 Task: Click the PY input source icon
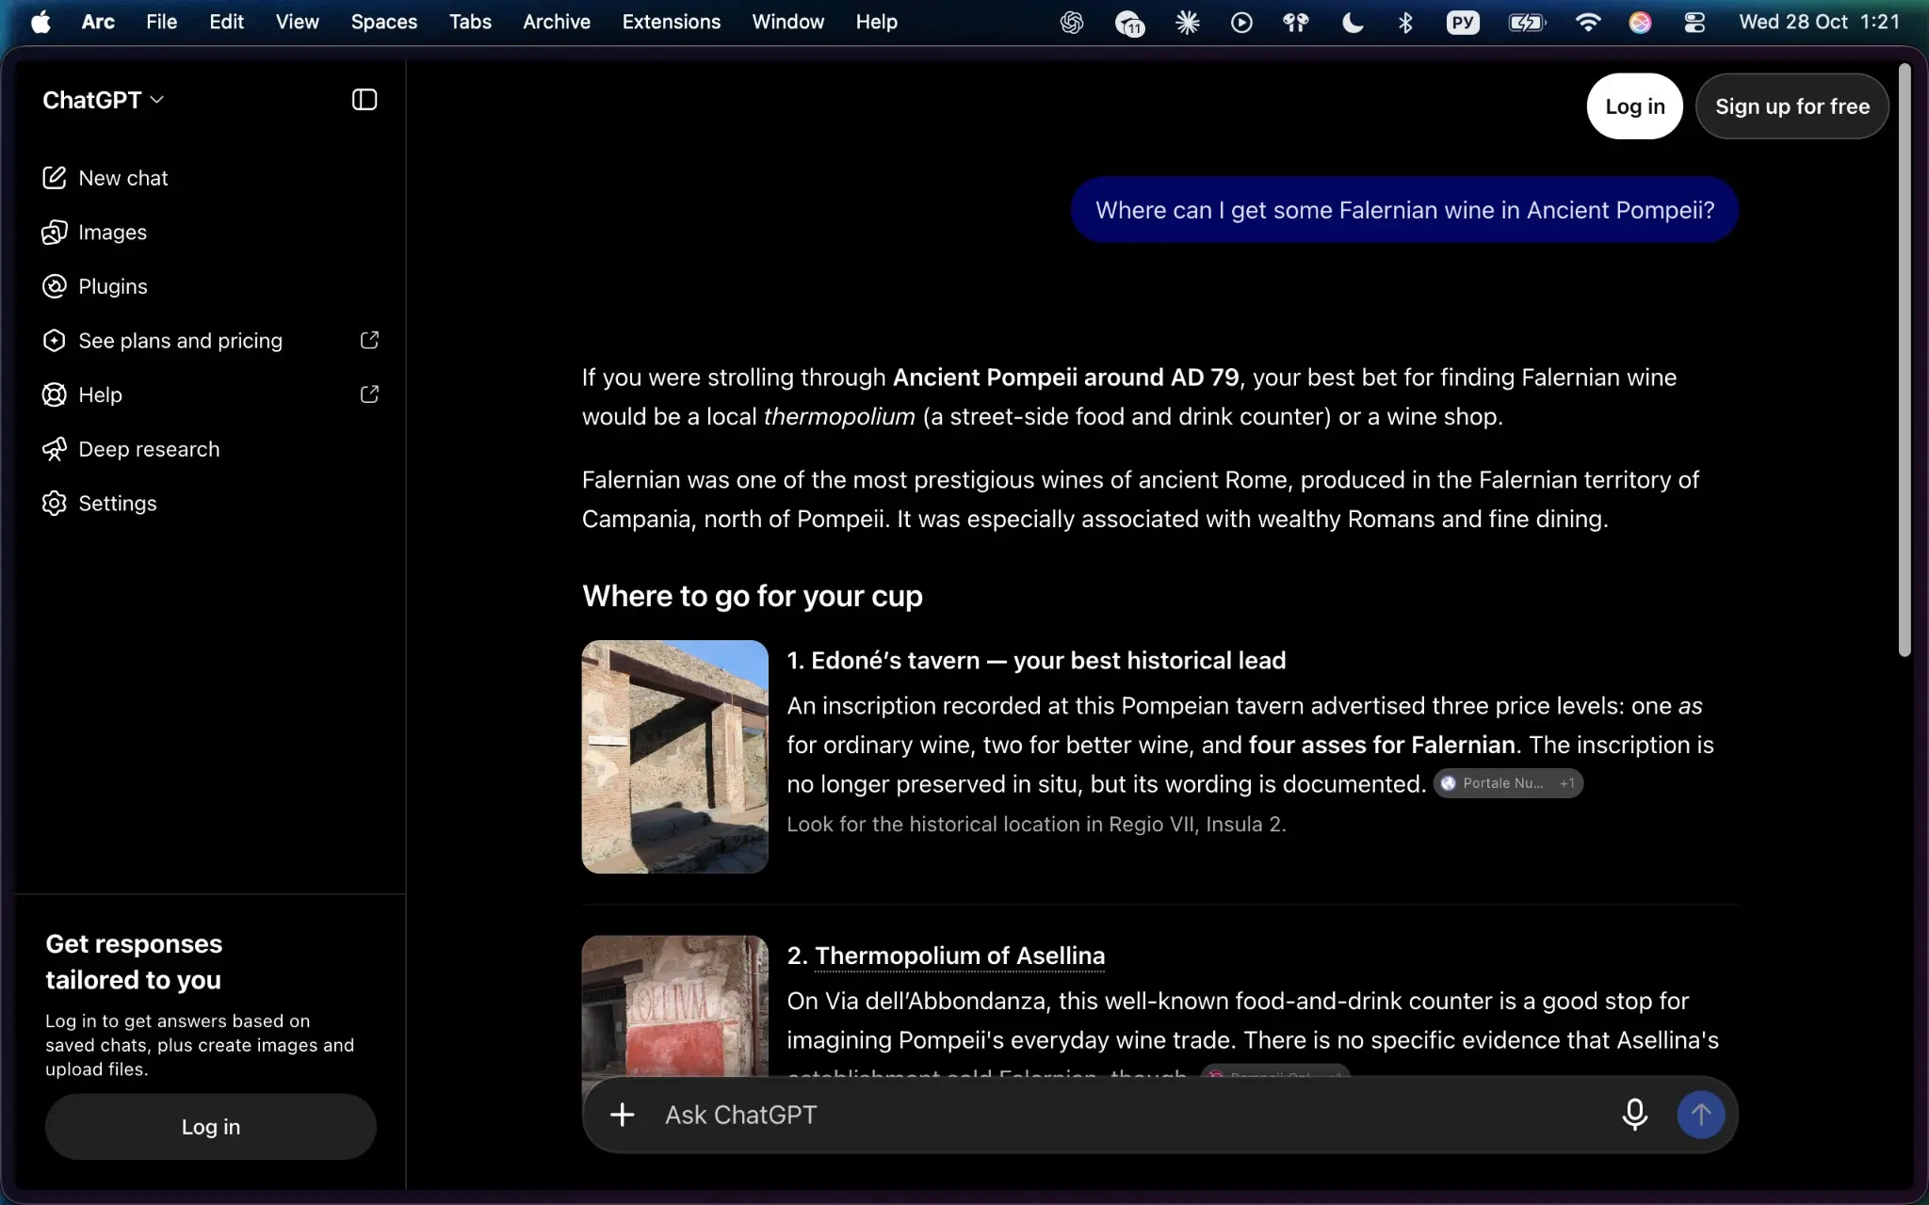point(1463,23)
